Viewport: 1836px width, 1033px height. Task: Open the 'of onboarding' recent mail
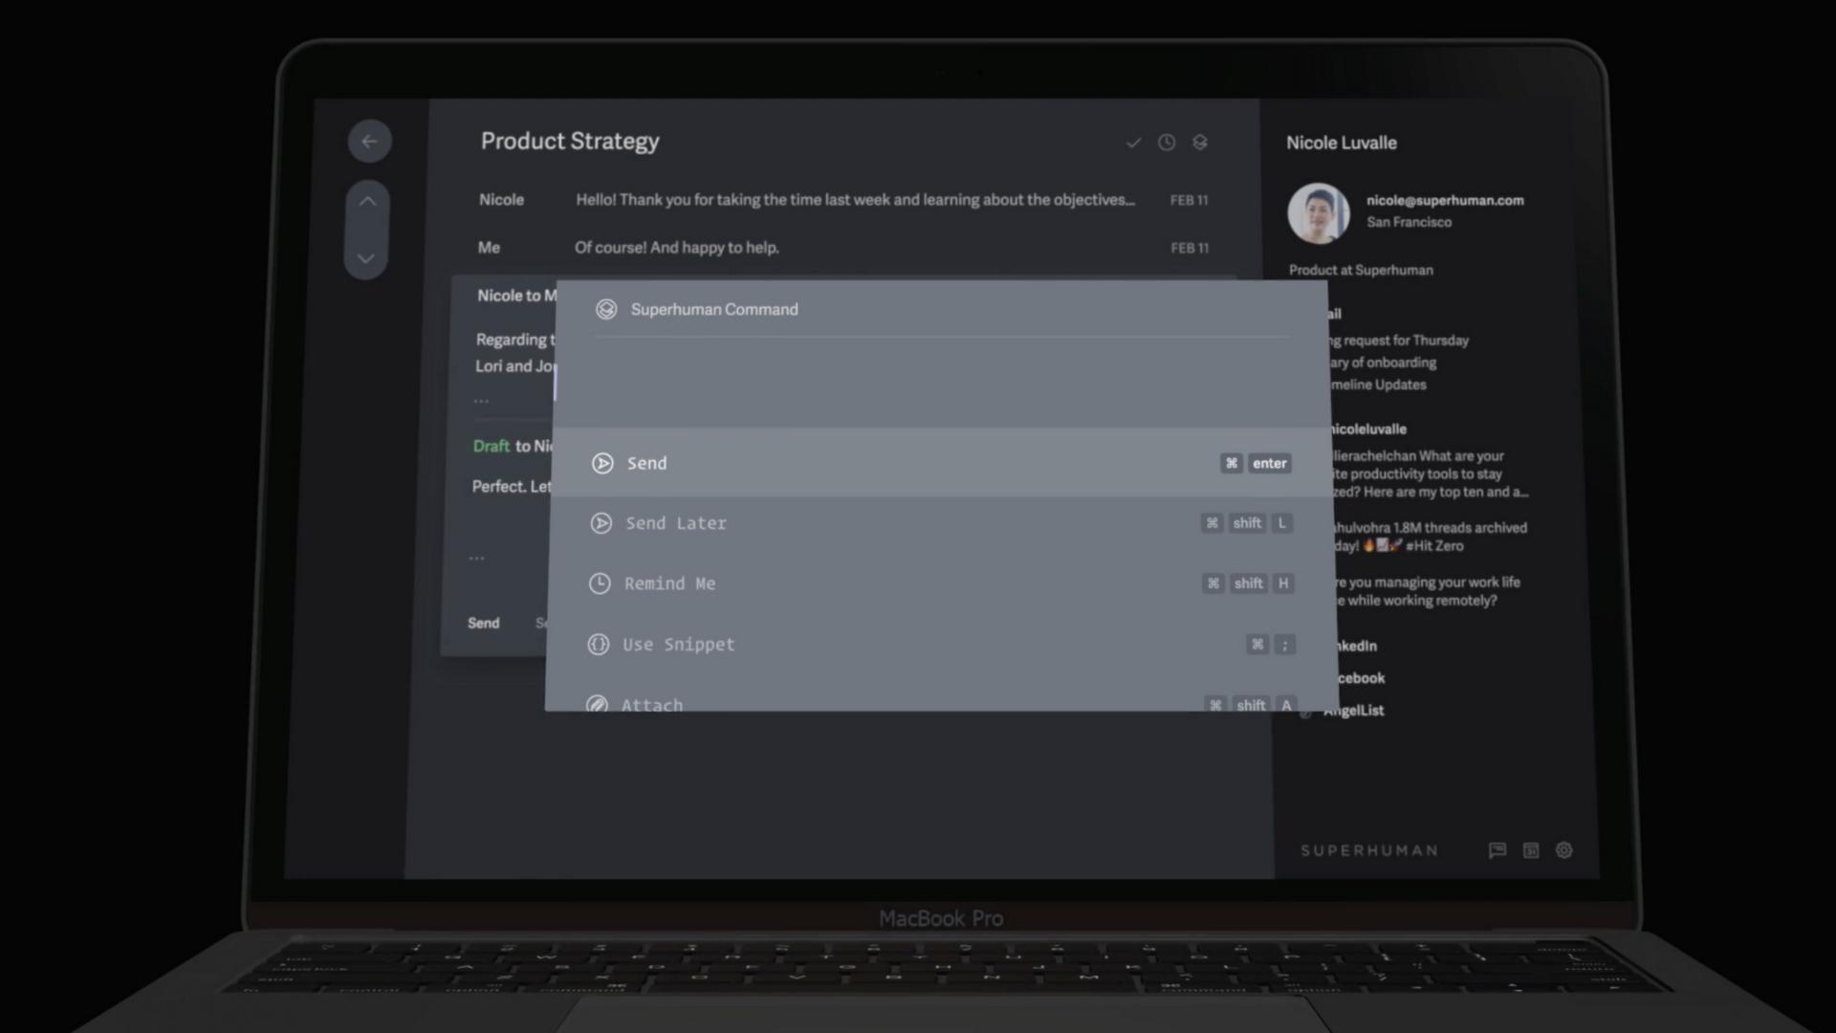click(x=1383, y=363)
